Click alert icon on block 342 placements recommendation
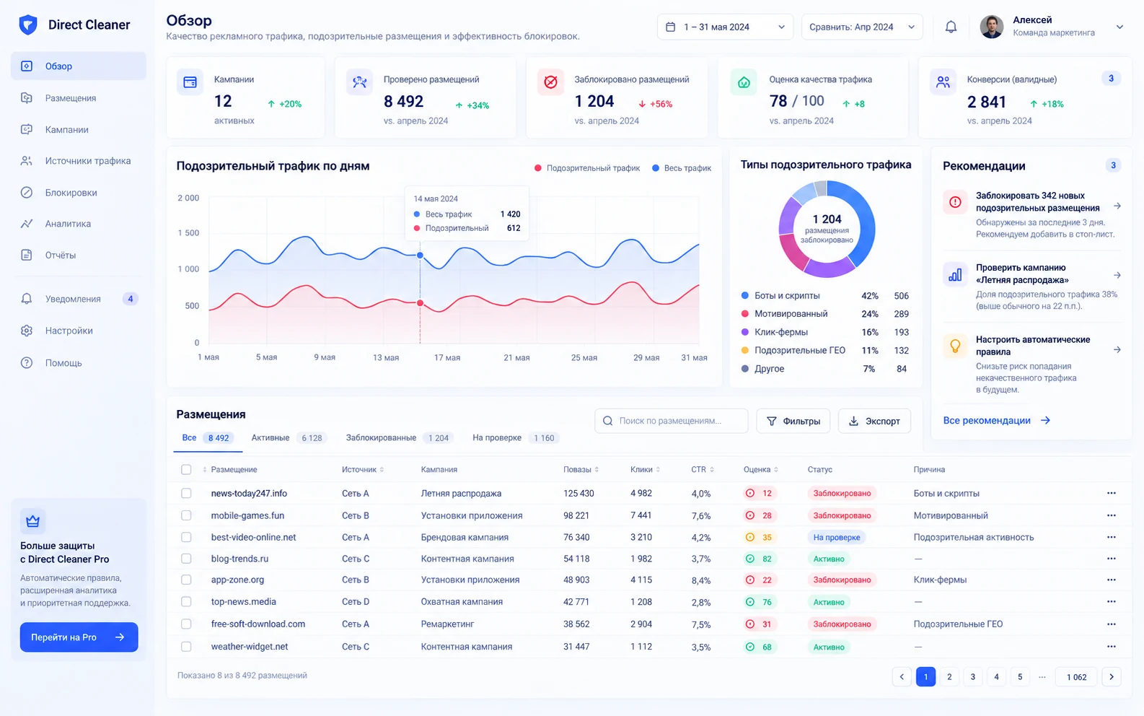The width and height of the screenshot is (1144, 716). [955, 202]
